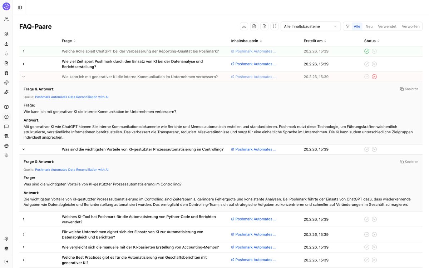Open the 'Poshmark Automates' link in the 'Reporting-Qualität' row

click(x=254, y=51)
